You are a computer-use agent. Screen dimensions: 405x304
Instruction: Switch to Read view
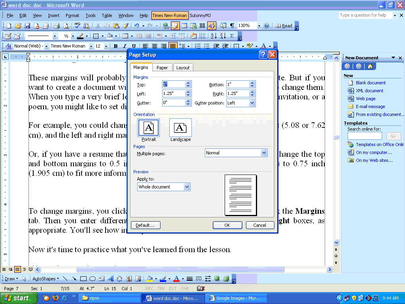(x=284, y=25)
